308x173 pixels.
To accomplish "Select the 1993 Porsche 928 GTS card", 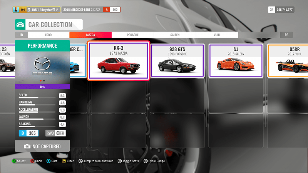I will [x=177, y=61].
